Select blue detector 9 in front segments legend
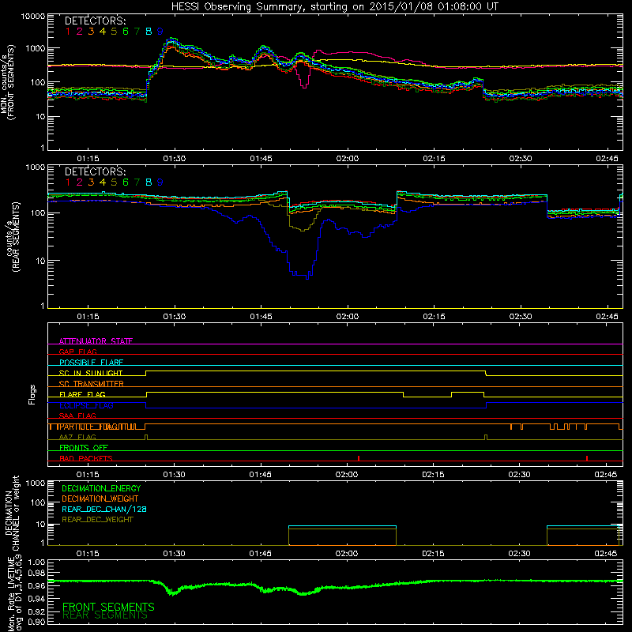This screenshot has height=632, width=632. click(x=160, y=31)
